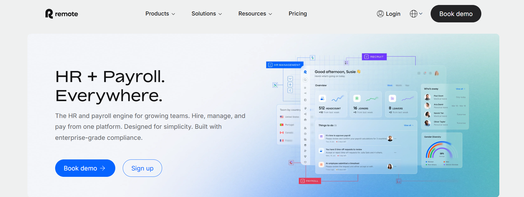Click the Portugal flag in Team by country

click(282, 125)
